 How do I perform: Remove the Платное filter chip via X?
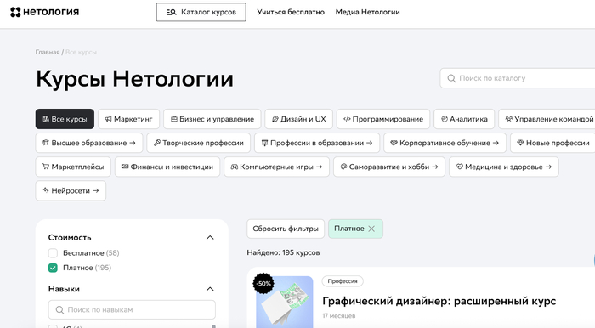click(x=371, y=229)
